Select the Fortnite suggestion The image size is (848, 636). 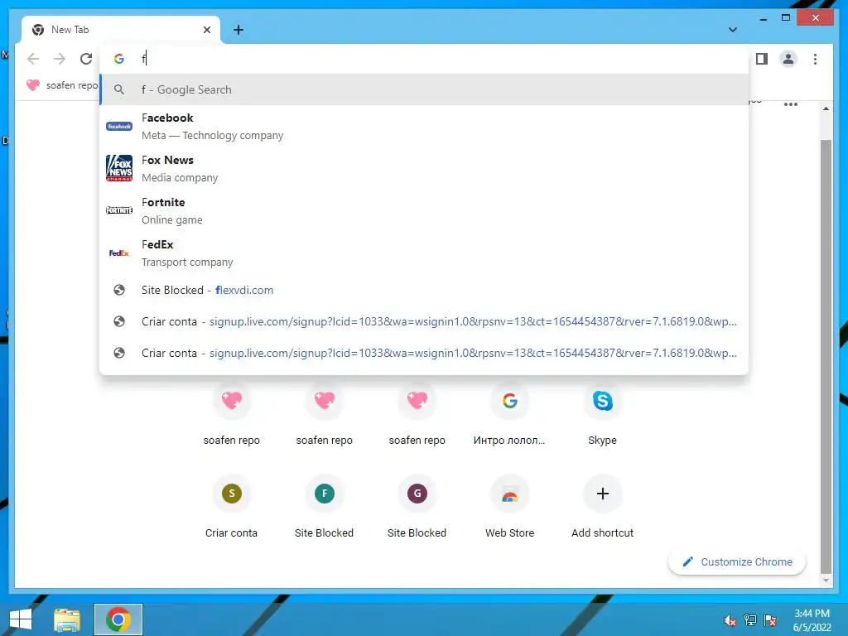[x=425, y=210]
